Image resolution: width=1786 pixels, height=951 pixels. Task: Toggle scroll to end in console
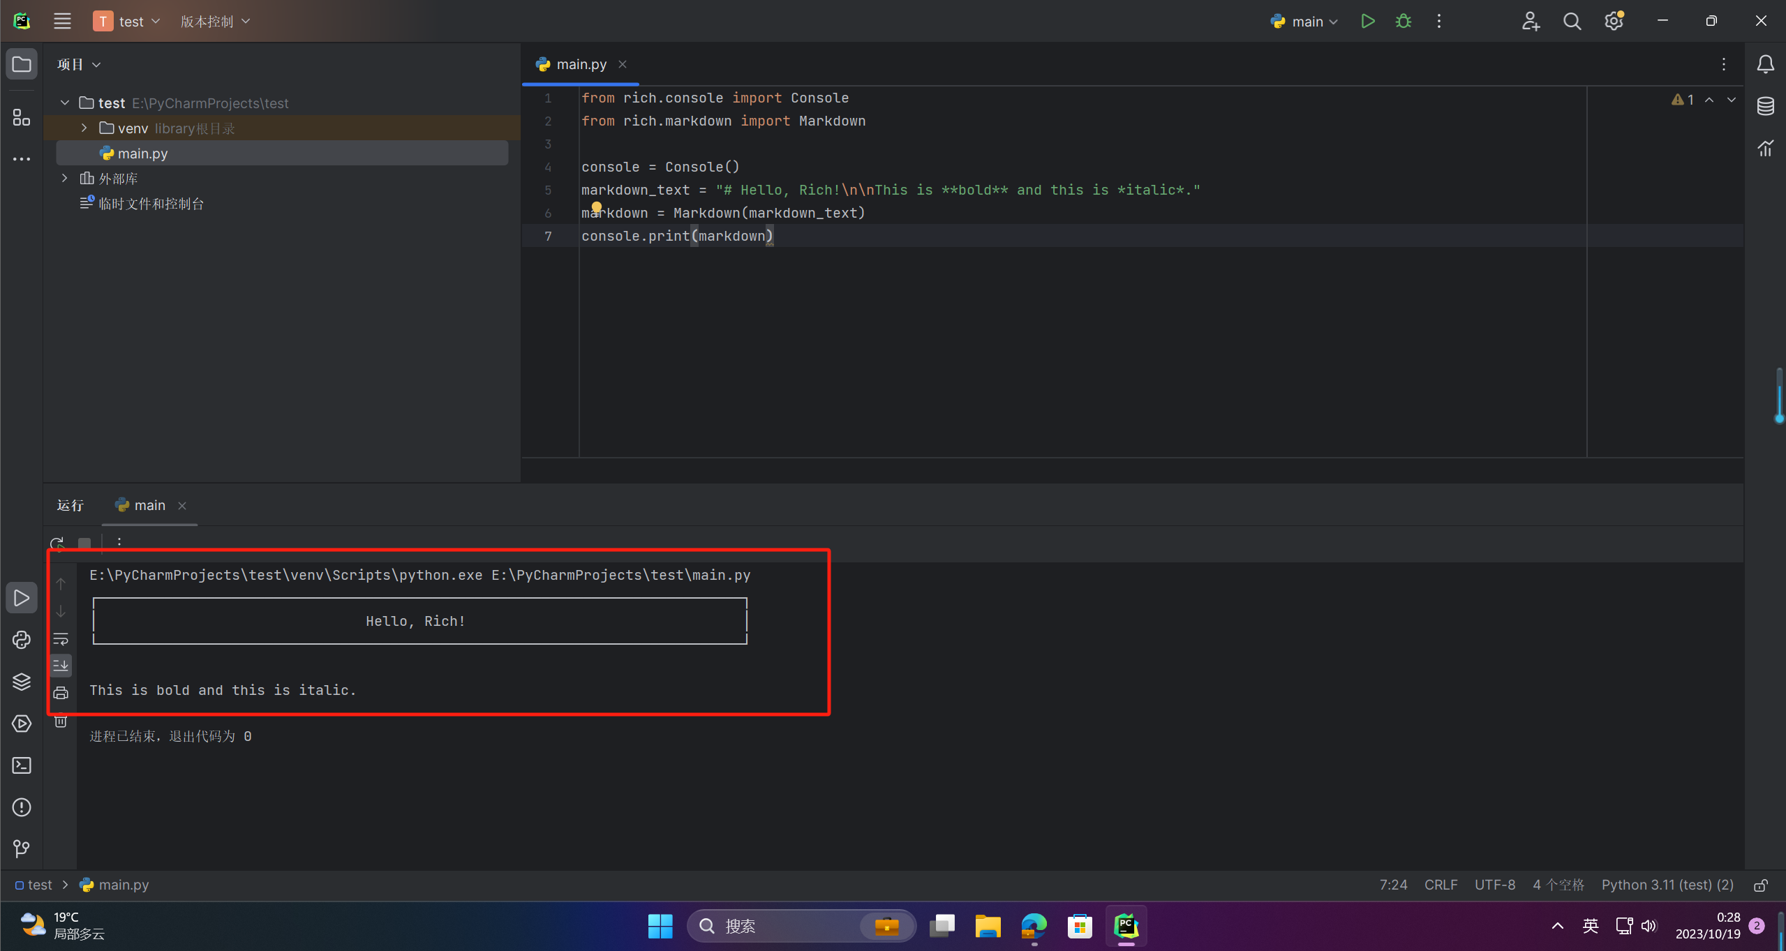point(61,665)
